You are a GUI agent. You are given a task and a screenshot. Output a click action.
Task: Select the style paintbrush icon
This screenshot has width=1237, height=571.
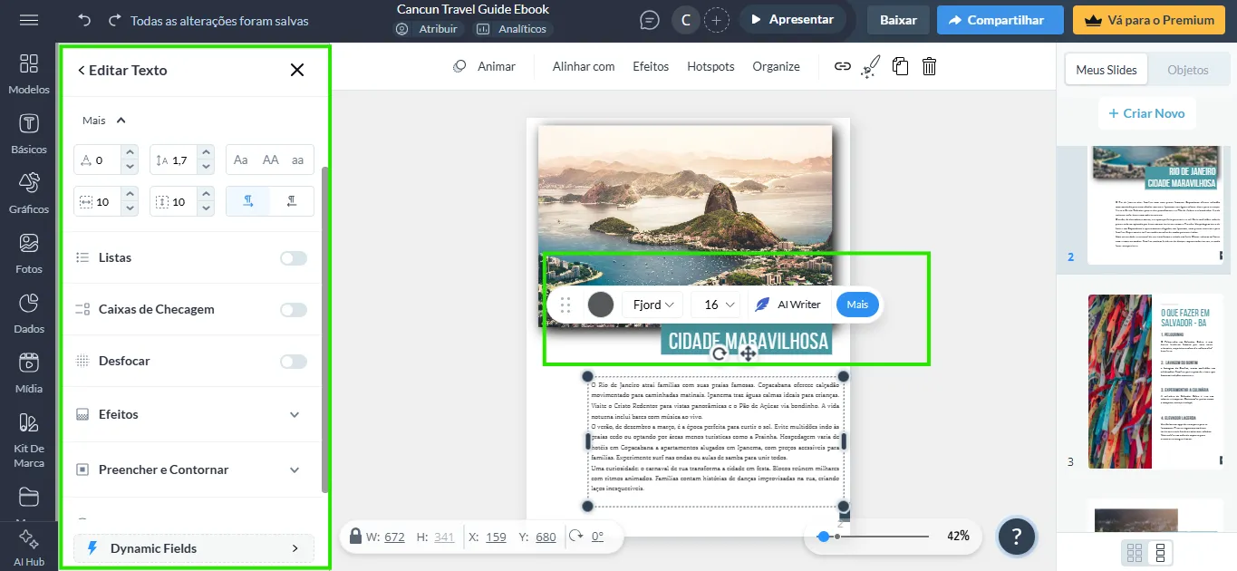pyautogui.click(x=870, y=66)
